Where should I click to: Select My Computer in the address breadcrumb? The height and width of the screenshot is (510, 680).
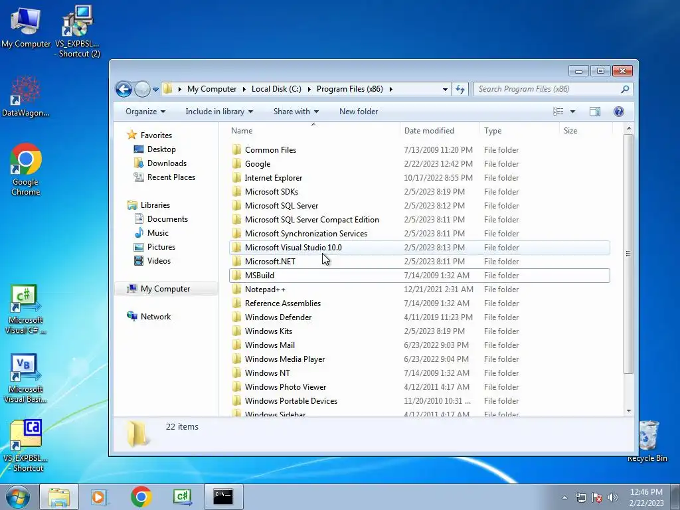pyautogui.click(x=212, y=89)
